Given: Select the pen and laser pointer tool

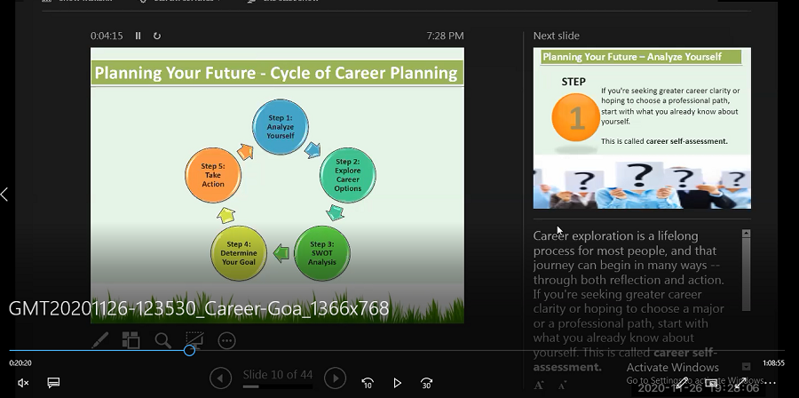Looking at the screenshot, I should point(100,339).
